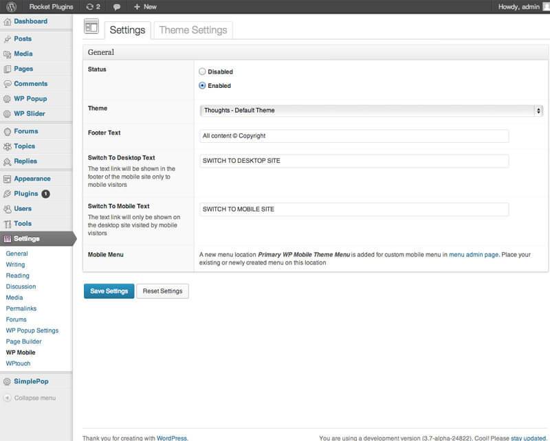
Task: Click the Posts pin icon
Action: point(7,39)
